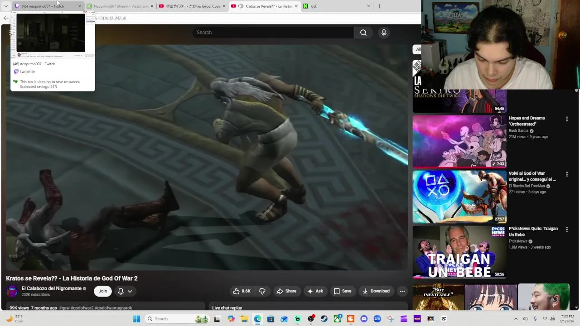Like the video with 8.6K likes
580x326 pixels.
242,291
